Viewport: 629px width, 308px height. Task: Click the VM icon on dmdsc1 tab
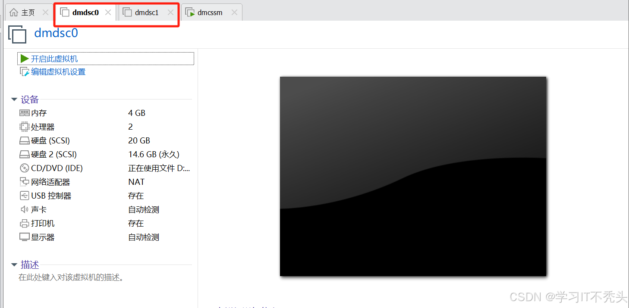click(x=127, y=12)
